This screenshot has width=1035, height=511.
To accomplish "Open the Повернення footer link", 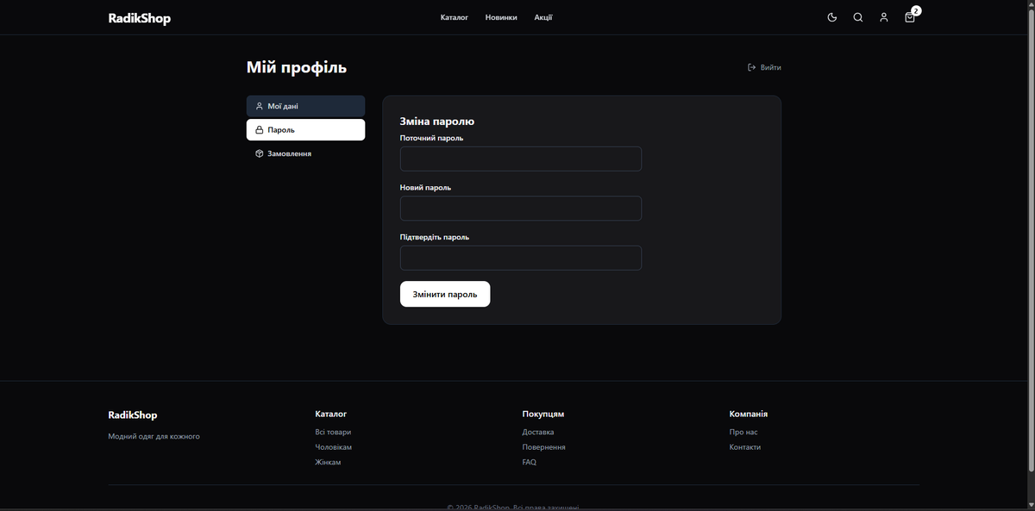I will point(543,447).
